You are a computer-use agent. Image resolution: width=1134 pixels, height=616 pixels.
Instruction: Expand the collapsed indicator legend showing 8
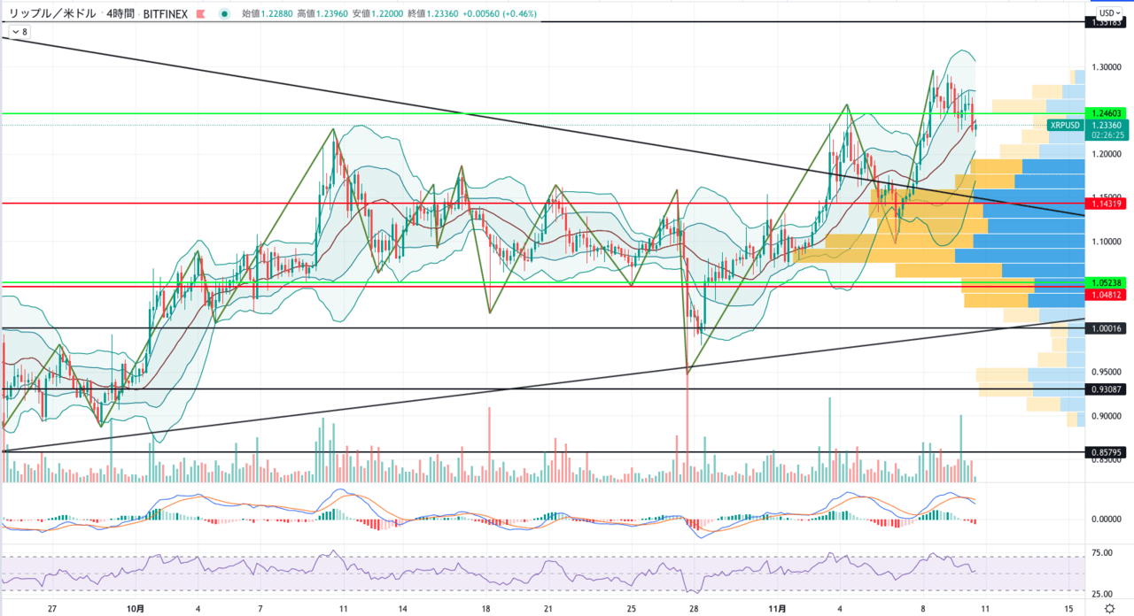(18, 32)
